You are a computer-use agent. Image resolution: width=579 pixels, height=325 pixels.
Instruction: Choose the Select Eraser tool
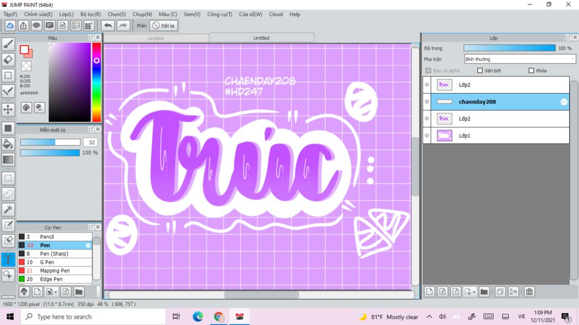pyautogui.click(x=8, y=240)
